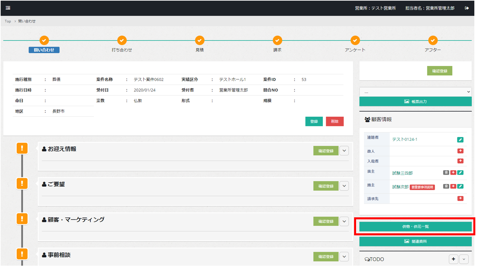Click the logout icon at top right
This screenshot has height=269, width=478.
[467, 8]
